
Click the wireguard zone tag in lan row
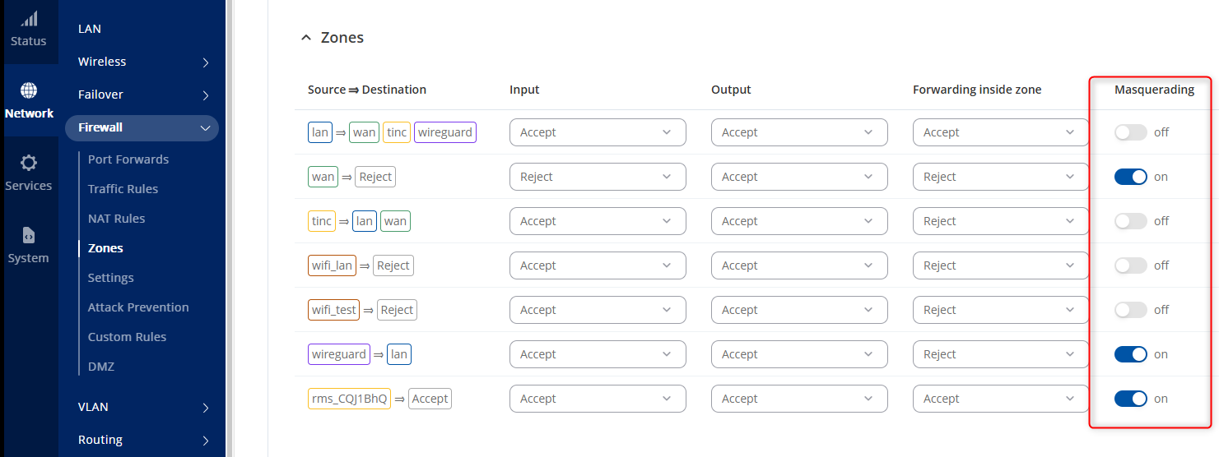coord(445,132)
